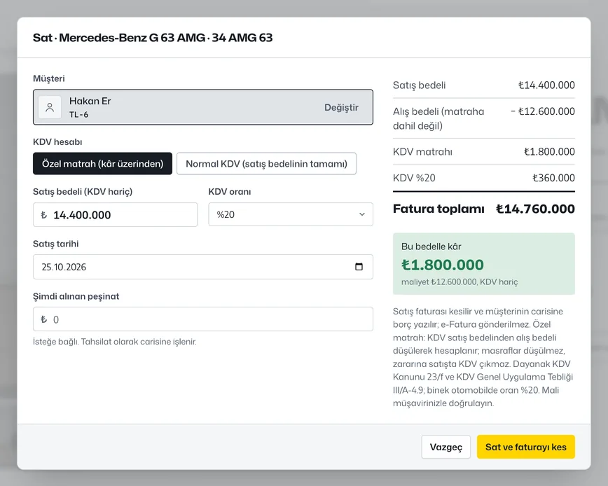Click the KDV matrahı ₺1.800.000 row
The image size is (608, 486).
tap(484, 151)
